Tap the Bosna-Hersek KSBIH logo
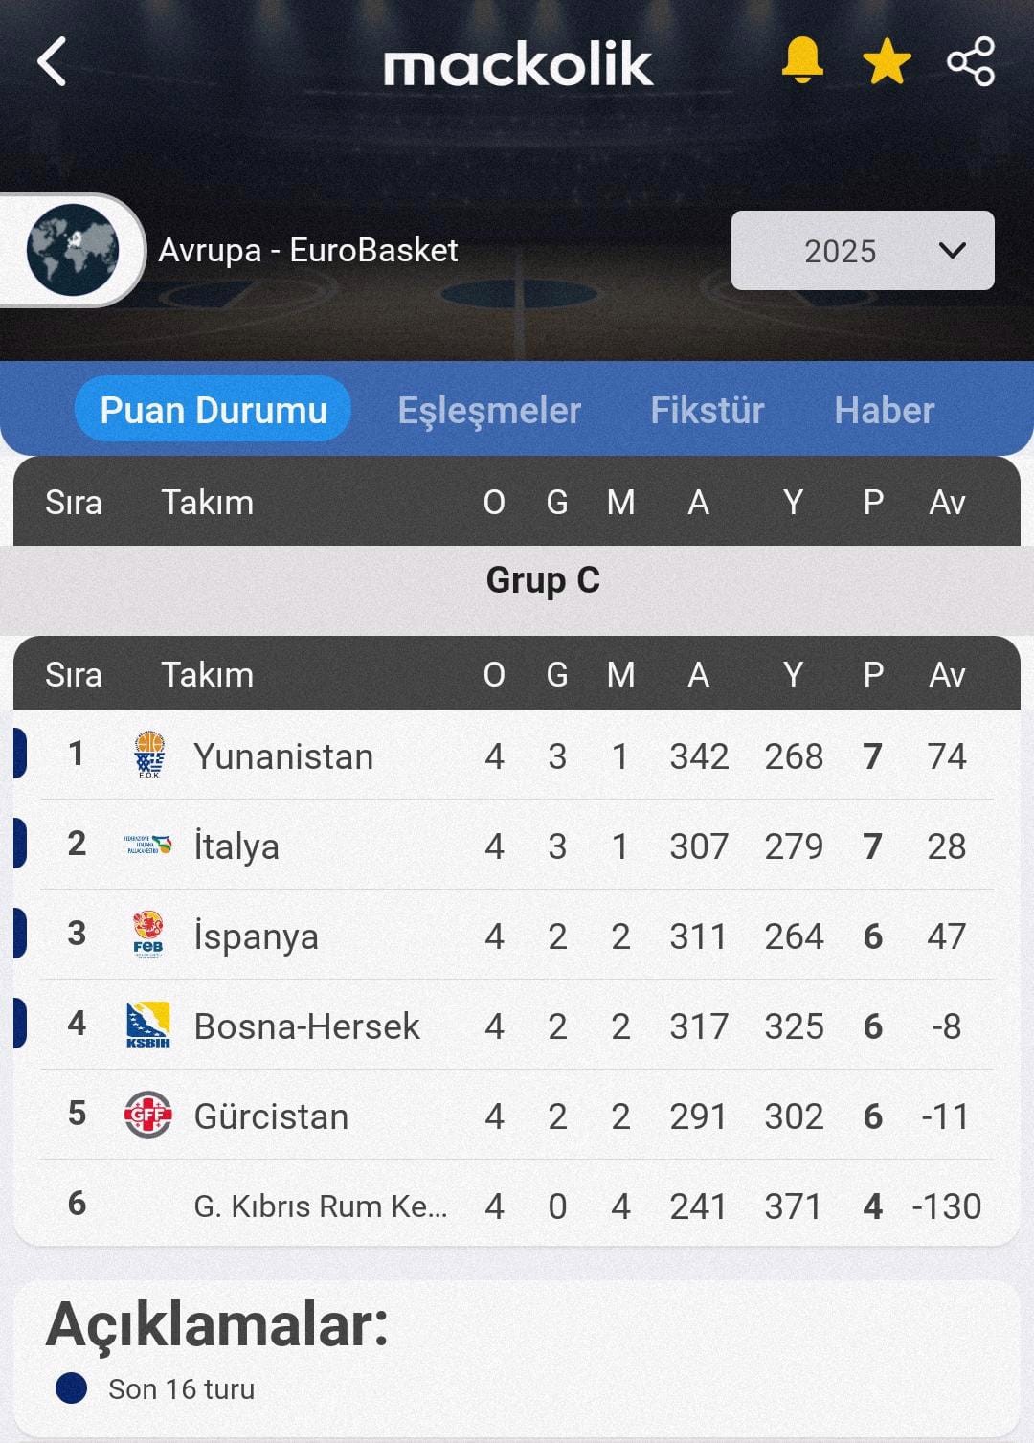The image size is (1034, 1443). pyautogui.click(x=148, y=1025)
